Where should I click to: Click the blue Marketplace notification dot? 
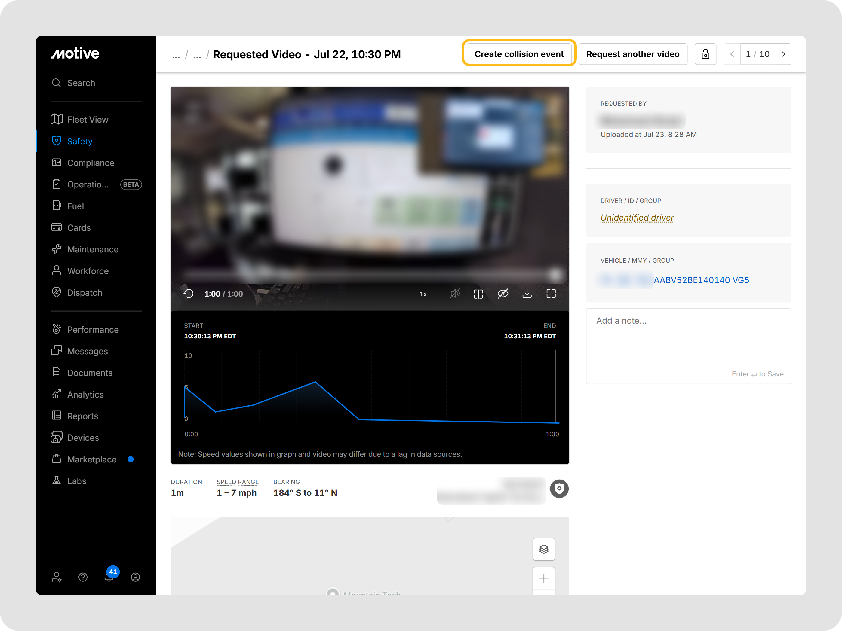(131, 459)
